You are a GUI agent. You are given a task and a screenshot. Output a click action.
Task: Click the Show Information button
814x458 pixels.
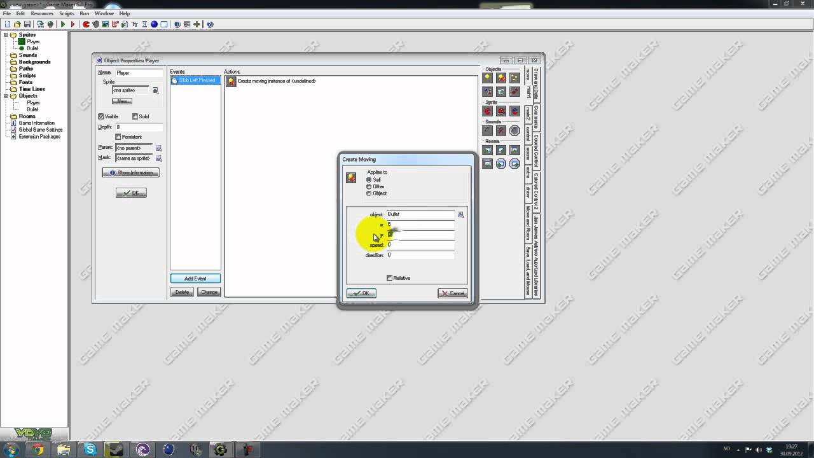(x=130, y=172)
